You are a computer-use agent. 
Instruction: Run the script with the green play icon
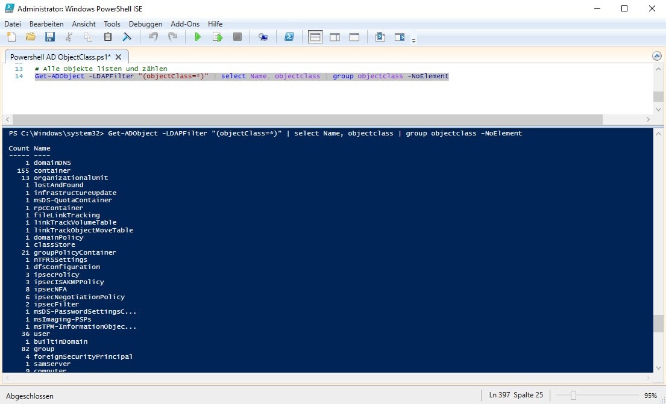click(x=197, y=37)
